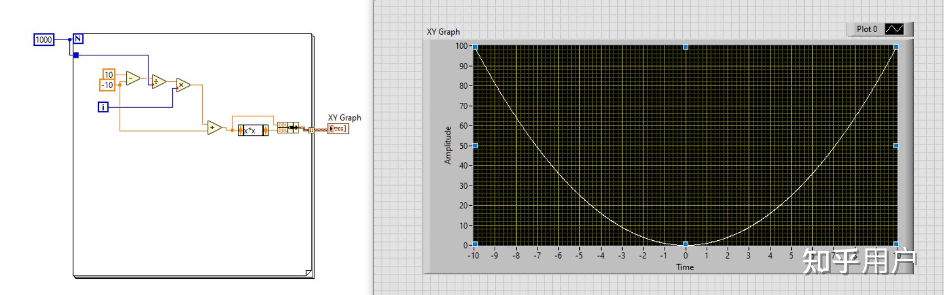The width and height of the screenshot is (944, 295).
Task: Click the right-middle resize handle of the plot area
Action: pos(896,146)
